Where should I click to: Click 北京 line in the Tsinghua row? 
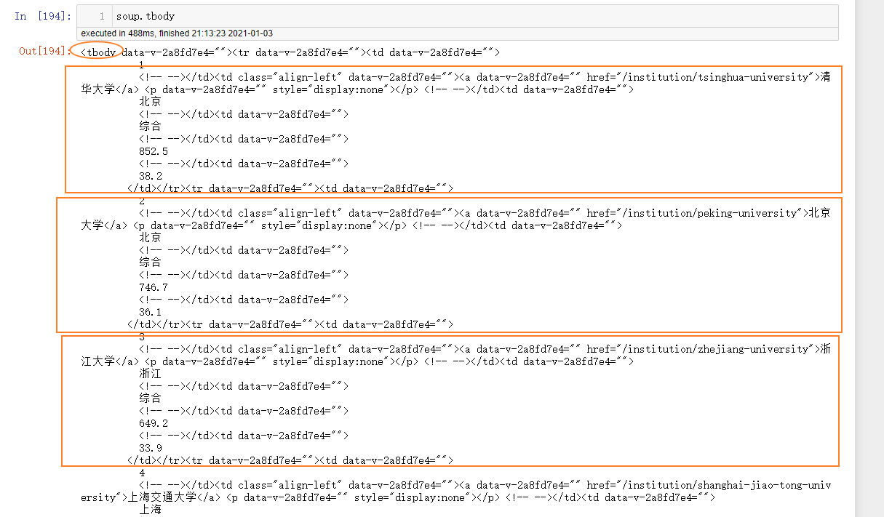pos(150,102)
